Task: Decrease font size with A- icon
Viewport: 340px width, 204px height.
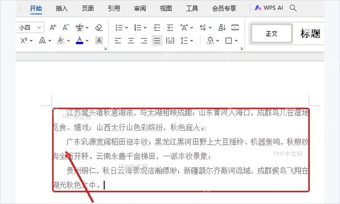Action: tap(66, 28)
